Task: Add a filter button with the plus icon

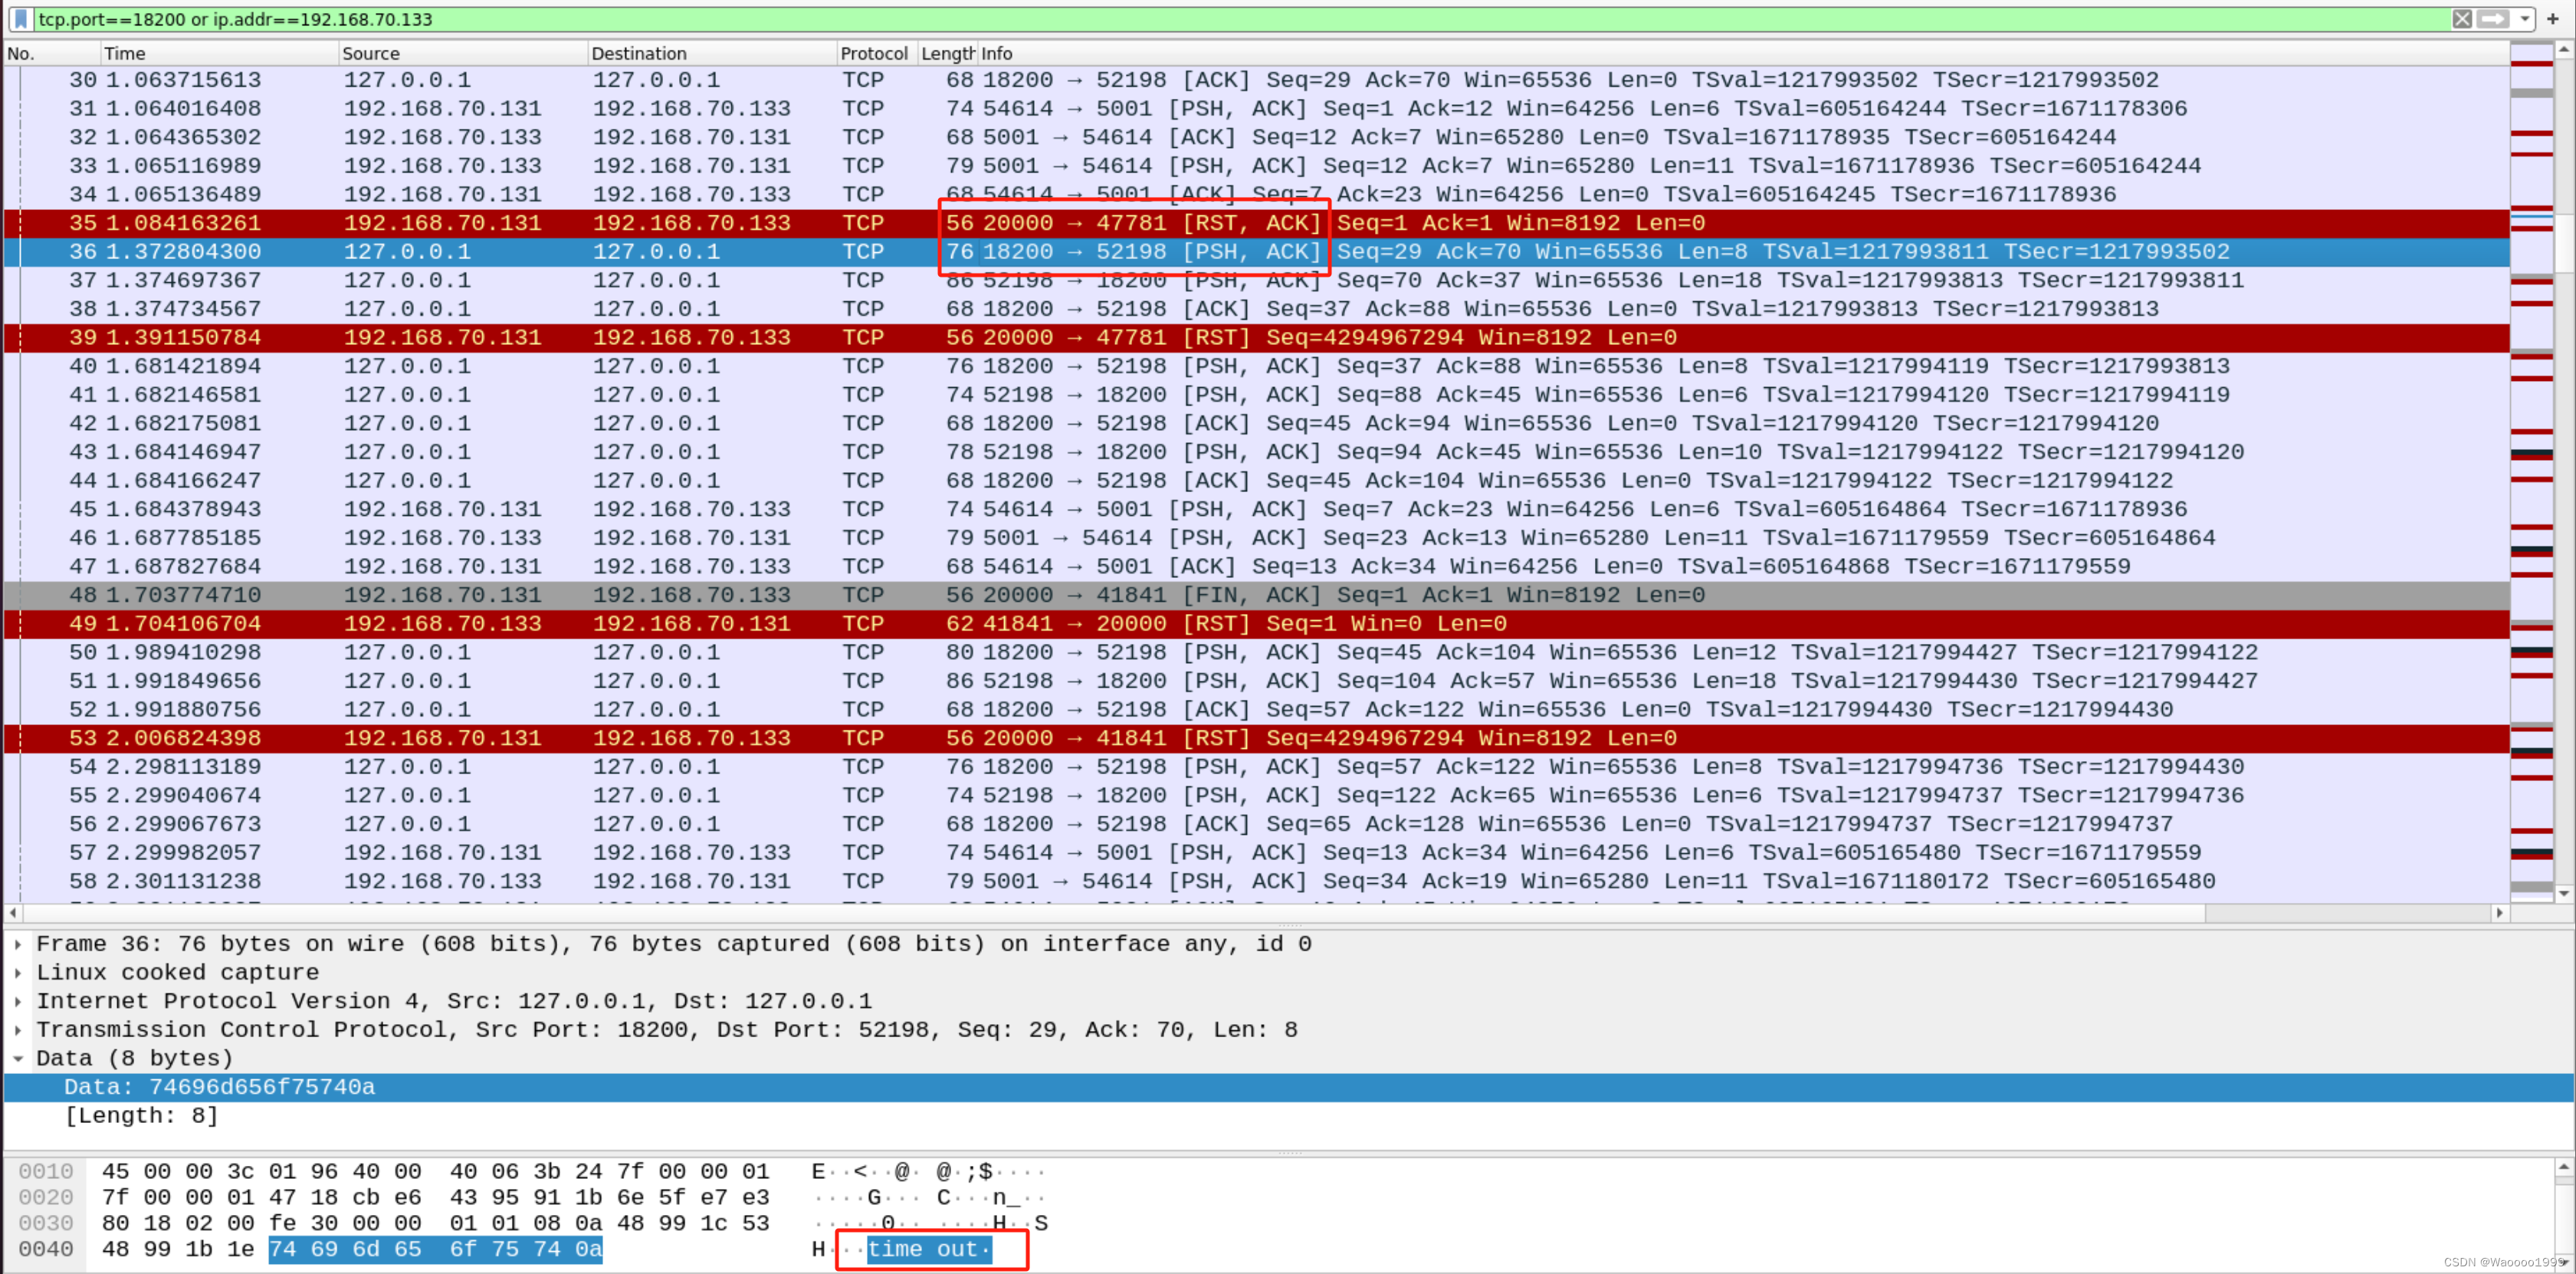Action: tap(2553, 19)
